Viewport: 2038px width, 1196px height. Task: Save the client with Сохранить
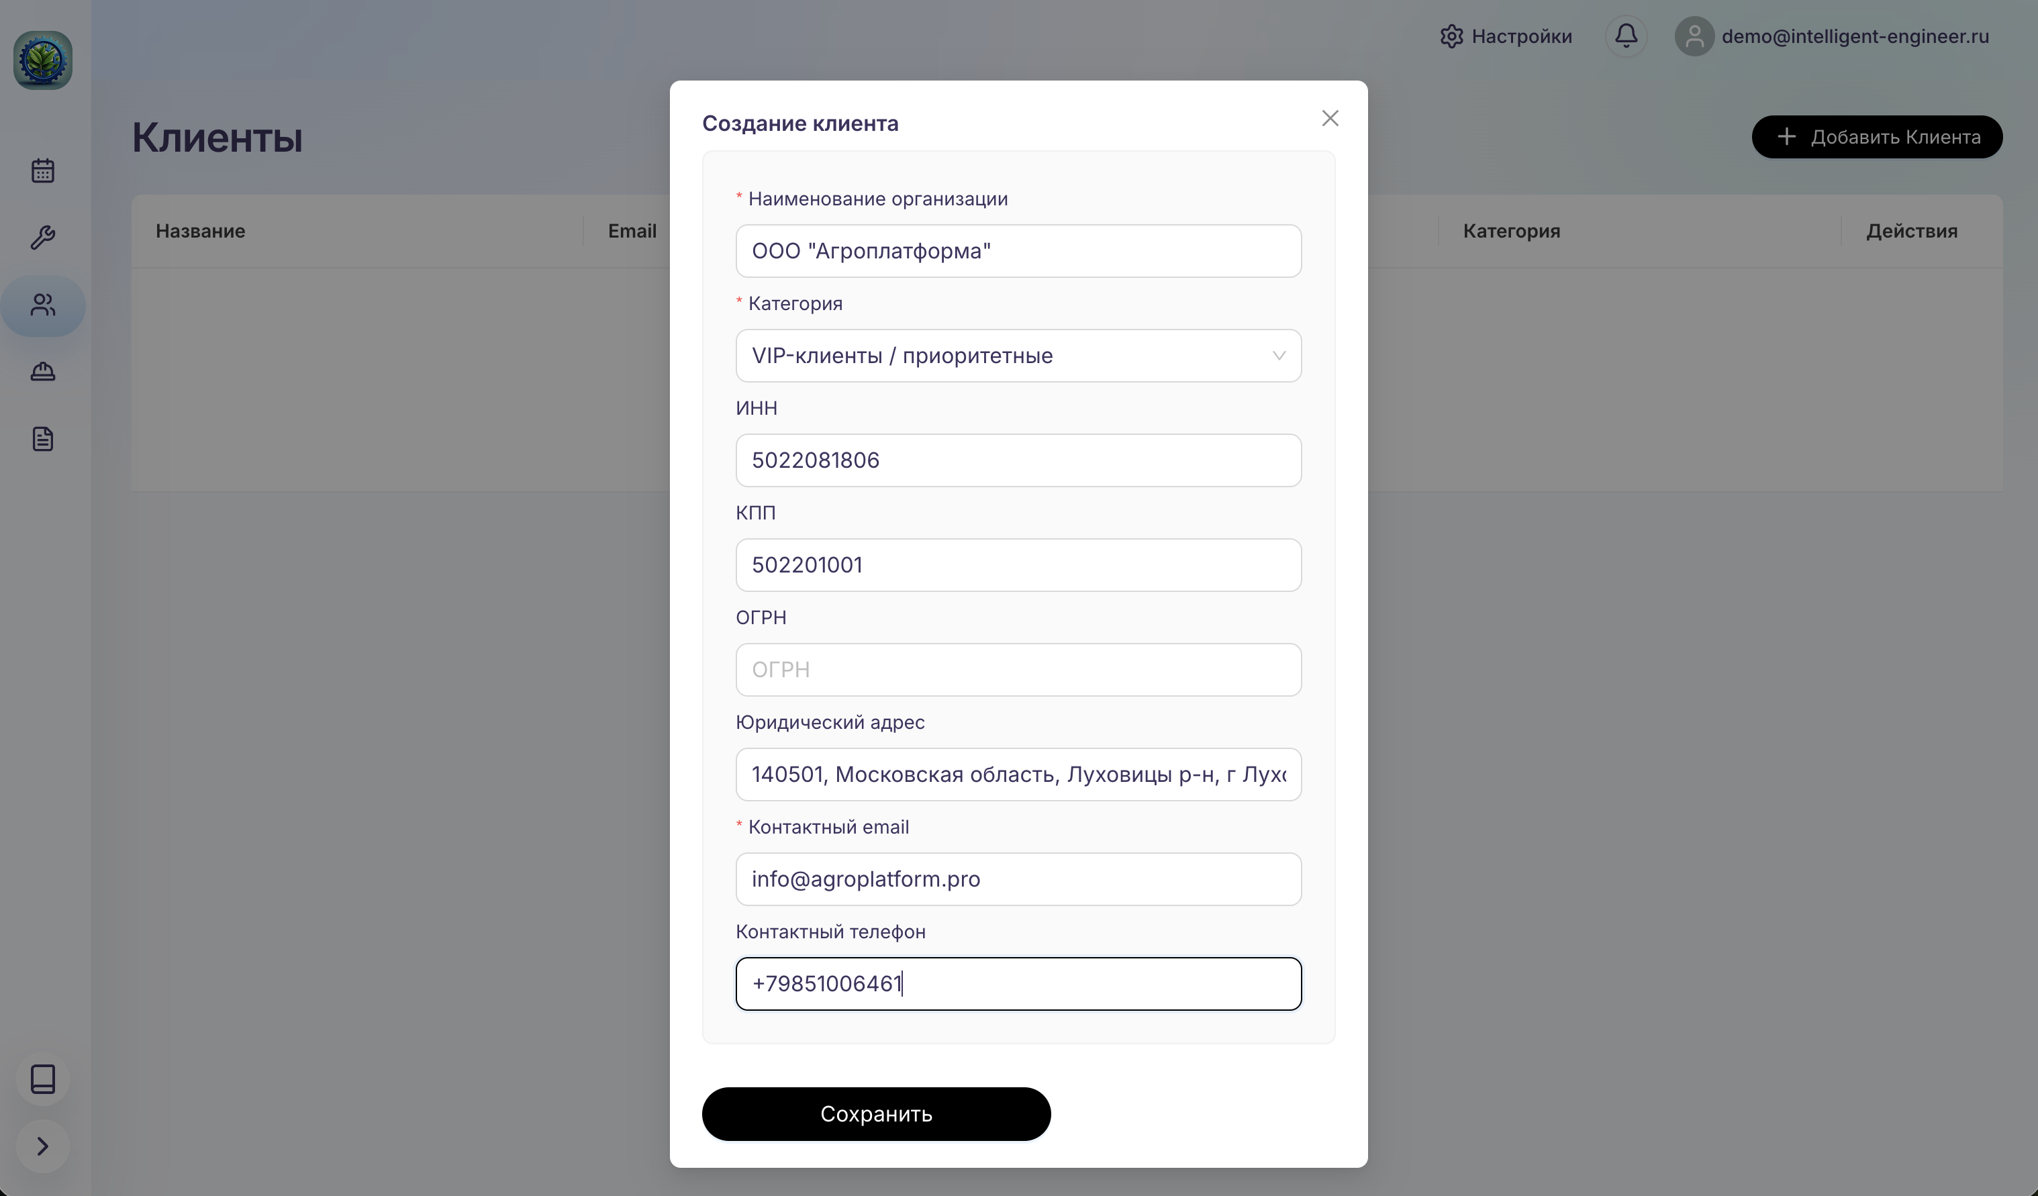coord(876,1113)
